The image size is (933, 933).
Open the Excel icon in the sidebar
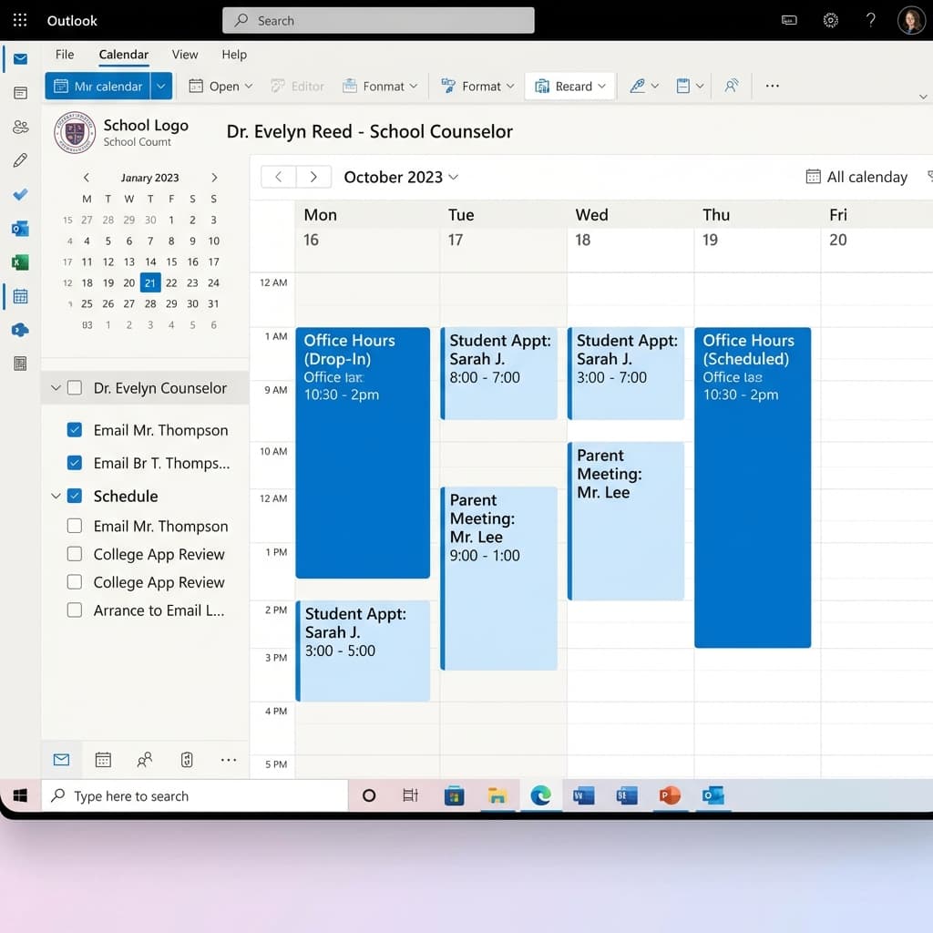click(20, 261)
